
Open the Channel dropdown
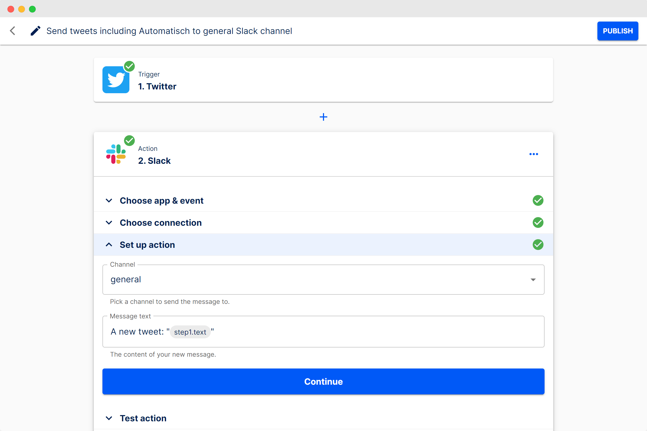[x=533, y=279]
